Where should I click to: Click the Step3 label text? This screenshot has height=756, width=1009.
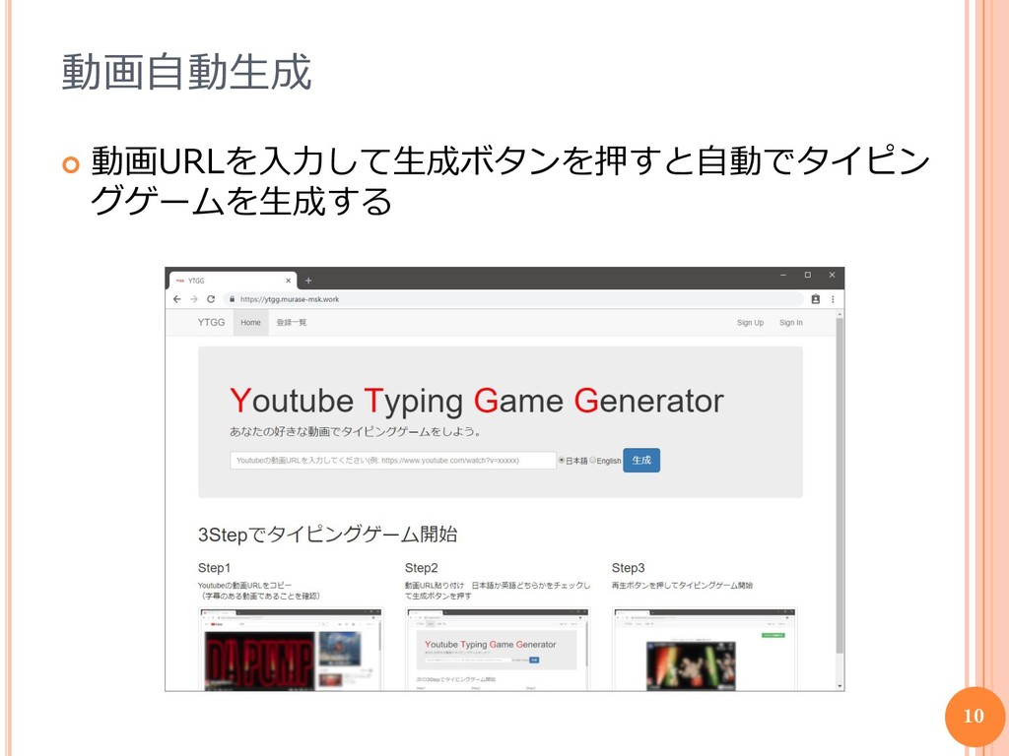click(628, 568)
